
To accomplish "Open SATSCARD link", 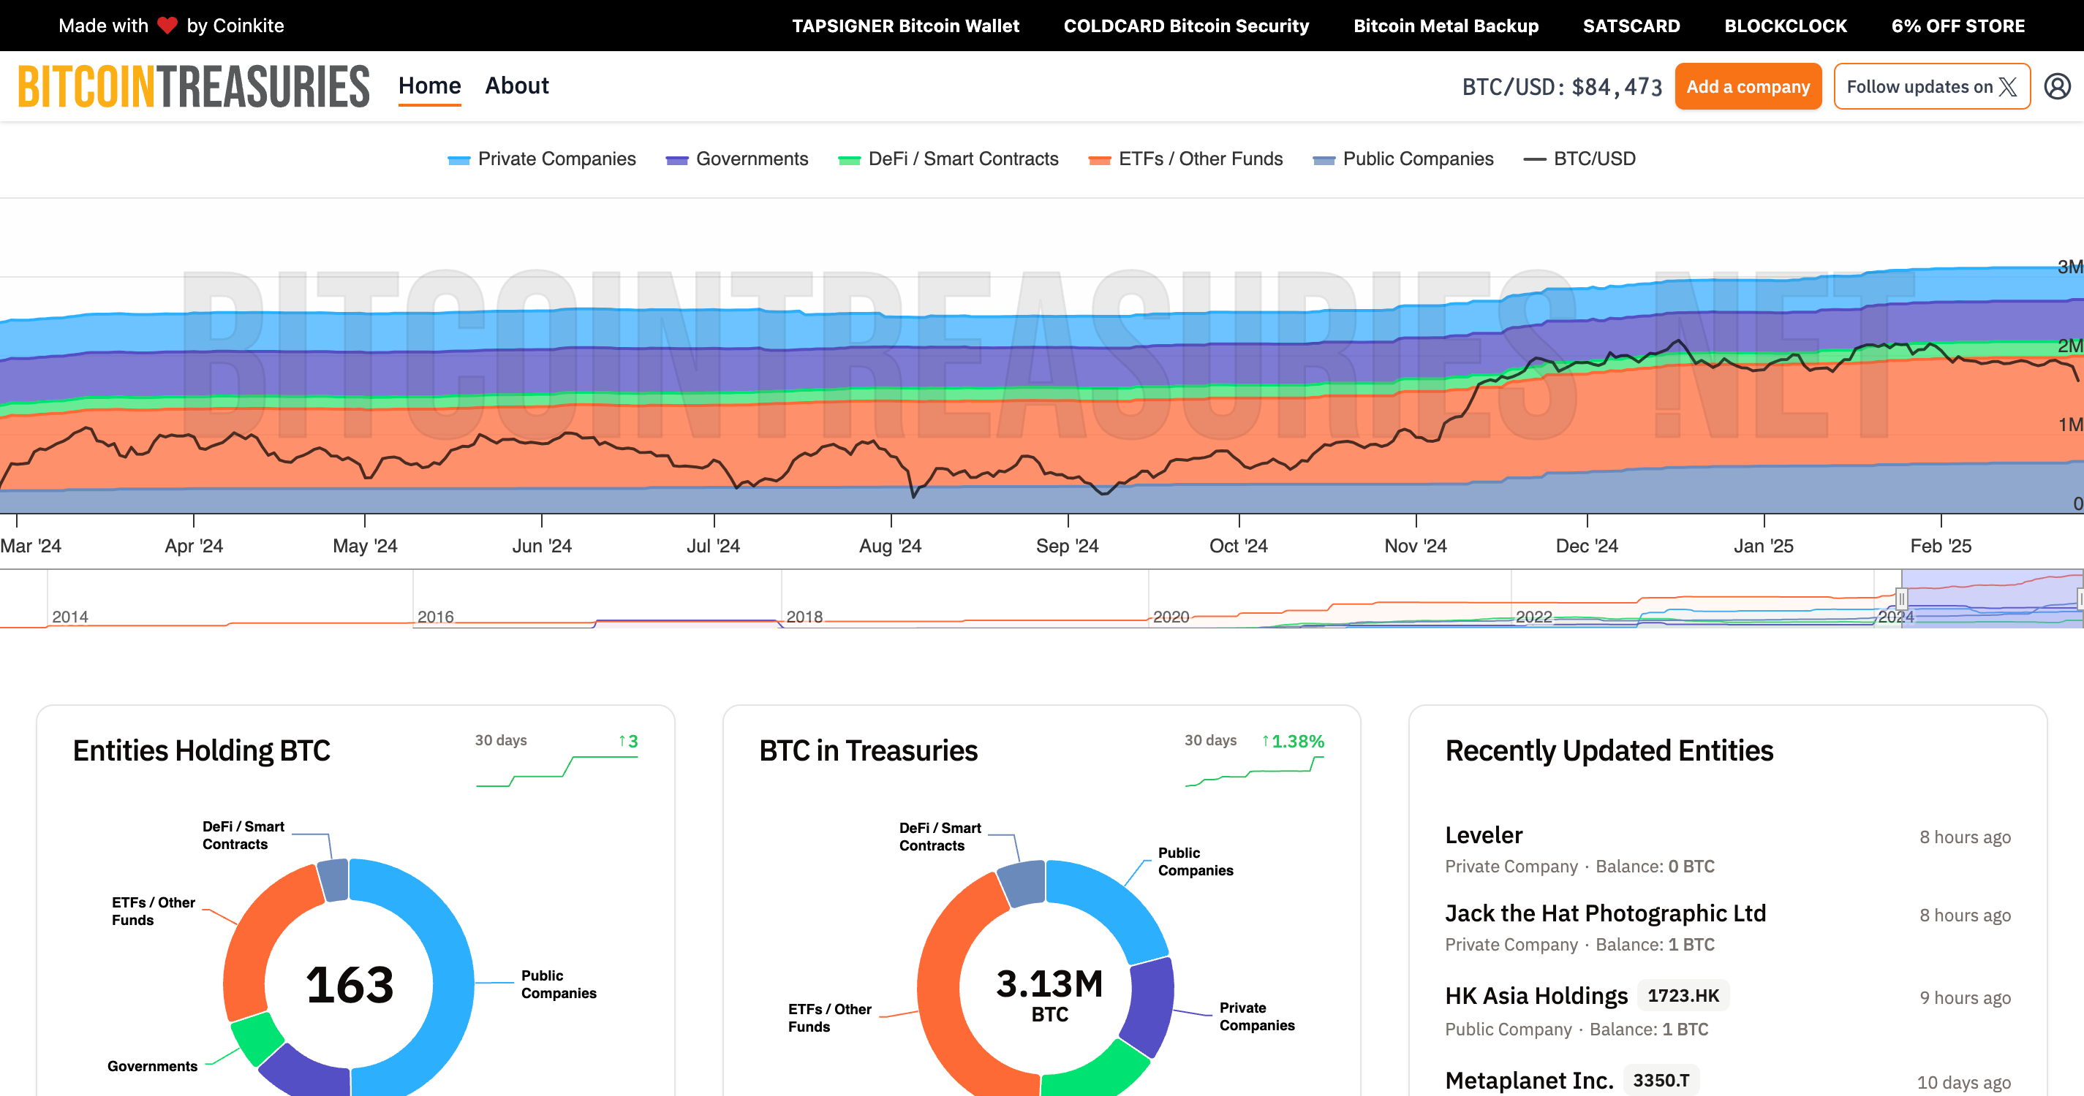I will (1631, 26).
